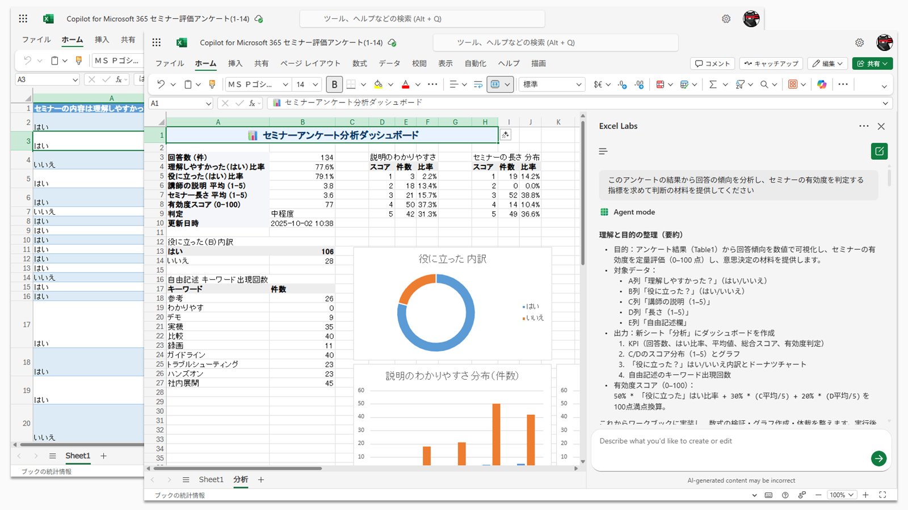The height and width of the screenshot is (510, 908).
Task: Click the find magnifier icon in the ribbon
Action: pyautogui.click(x=764, y=84)
